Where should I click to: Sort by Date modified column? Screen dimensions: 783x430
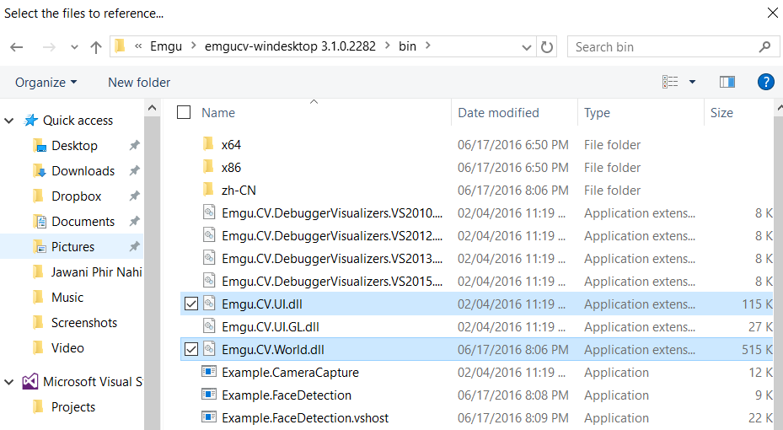tap(498, 113)
